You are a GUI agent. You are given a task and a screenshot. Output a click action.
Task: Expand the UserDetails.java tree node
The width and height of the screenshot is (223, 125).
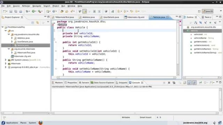[12, 42]
